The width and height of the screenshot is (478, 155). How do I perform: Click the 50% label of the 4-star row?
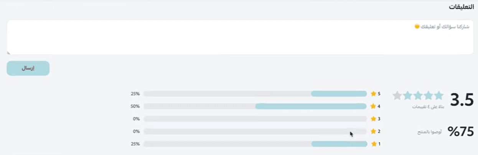(x=135, y=106)
